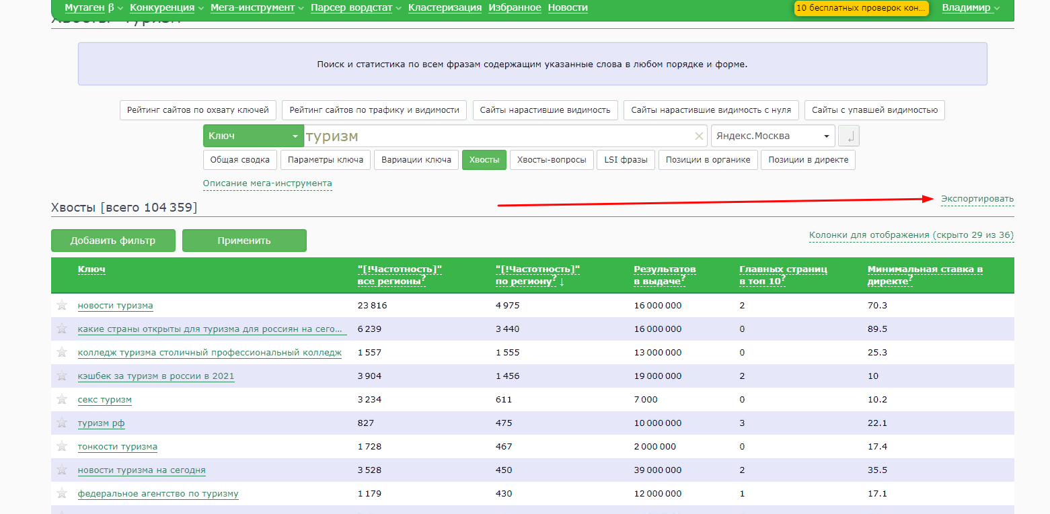Screen dimensions: 1050x514
Task: Add "туризм рф" to favorites with its star
Action: pyautogui.click(x=62, y=423)
